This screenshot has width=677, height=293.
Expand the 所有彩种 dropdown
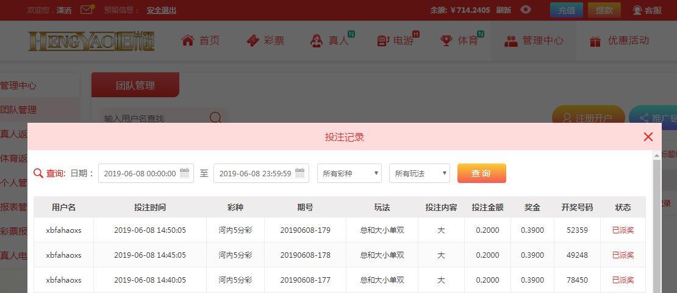tap(349, 173)
